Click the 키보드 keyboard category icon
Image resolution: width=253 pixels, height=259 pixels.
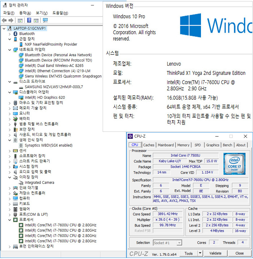pyautogui.click(x=16, y=204)
